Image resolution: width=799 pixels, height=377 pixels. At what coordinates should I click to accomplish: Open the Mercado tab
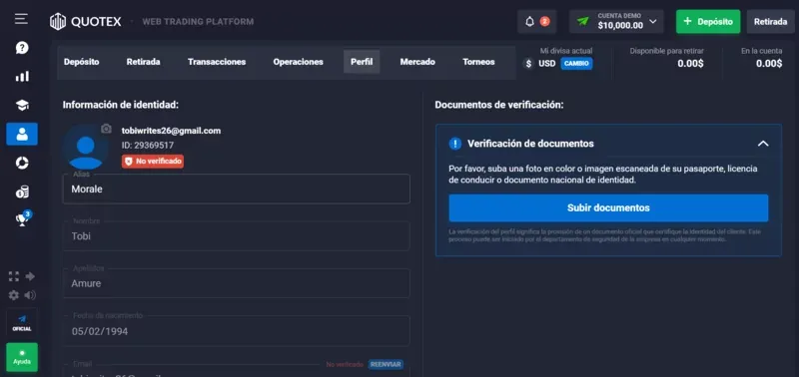417,62
